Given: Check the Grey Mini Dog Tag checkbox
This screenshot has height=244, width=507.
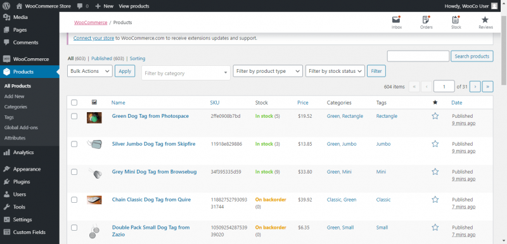Looking at the screenshot, I should (x=74, y=172).
